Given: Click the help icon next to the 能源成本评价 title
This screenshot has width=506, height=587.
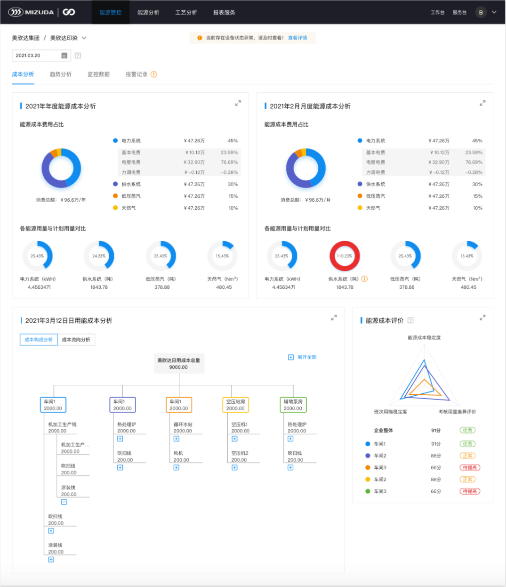Looking at the screenshot, I should [410, 320].
